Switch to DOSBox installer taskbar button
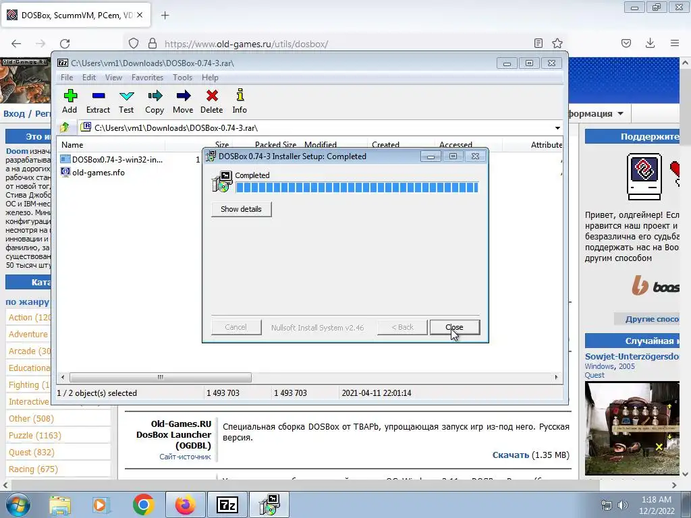Image resolution: width=691 pixels, height=518 pixels. click(270, 505)
